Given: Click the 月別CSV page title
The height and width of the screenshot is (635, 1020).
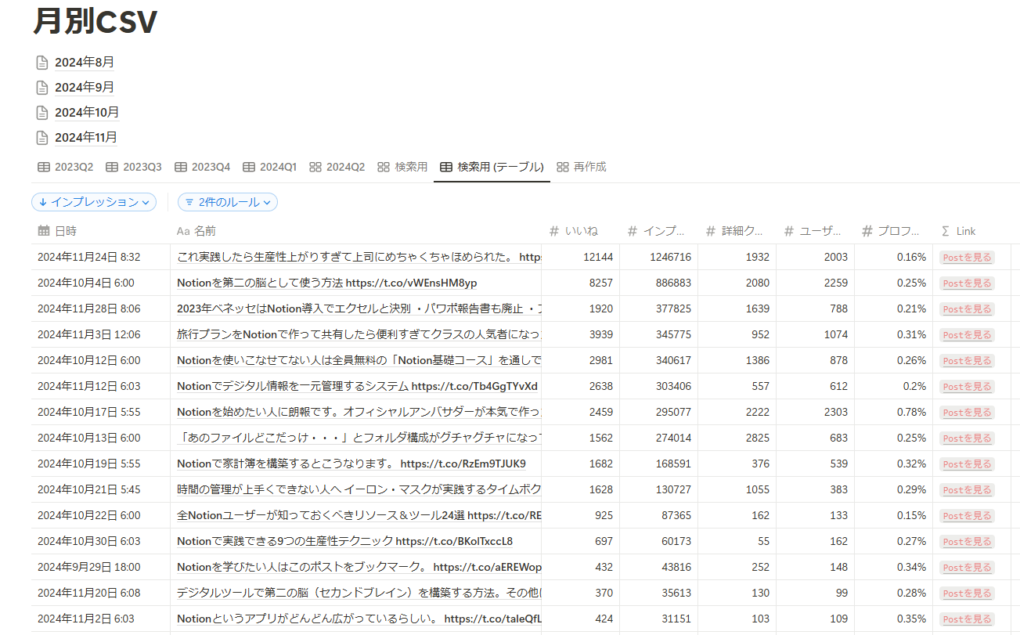Looking at the screenshot, I should (x=96, y=21).
